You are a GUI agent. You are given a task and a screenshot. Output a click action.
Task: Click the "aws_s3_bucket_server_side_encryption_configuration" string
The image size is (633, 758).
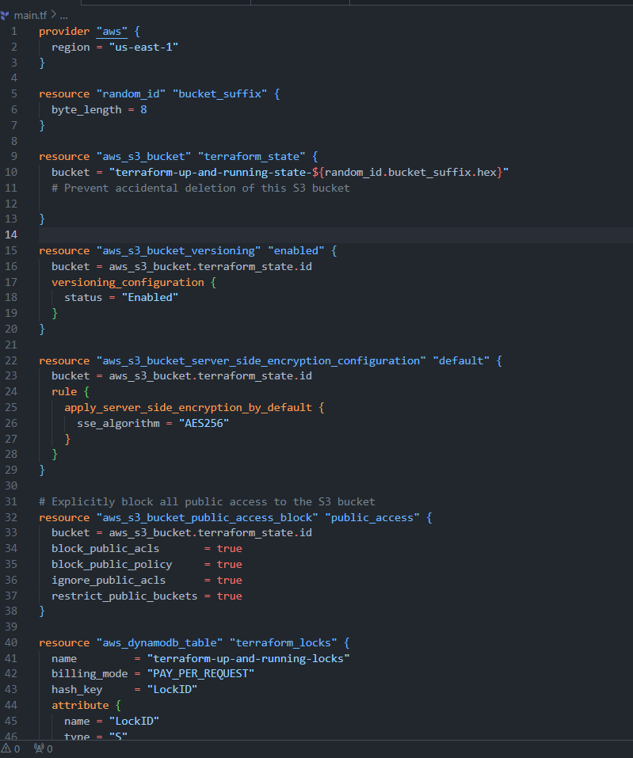(261, 360)
